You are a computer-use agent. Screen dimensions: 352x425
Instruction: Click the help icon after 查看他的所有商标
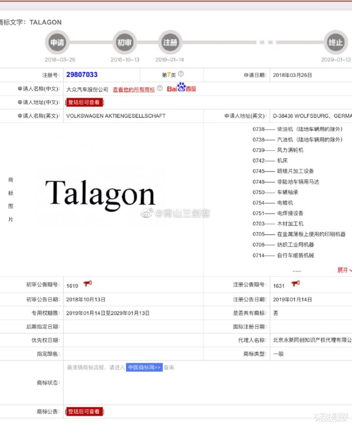[160, 88]
